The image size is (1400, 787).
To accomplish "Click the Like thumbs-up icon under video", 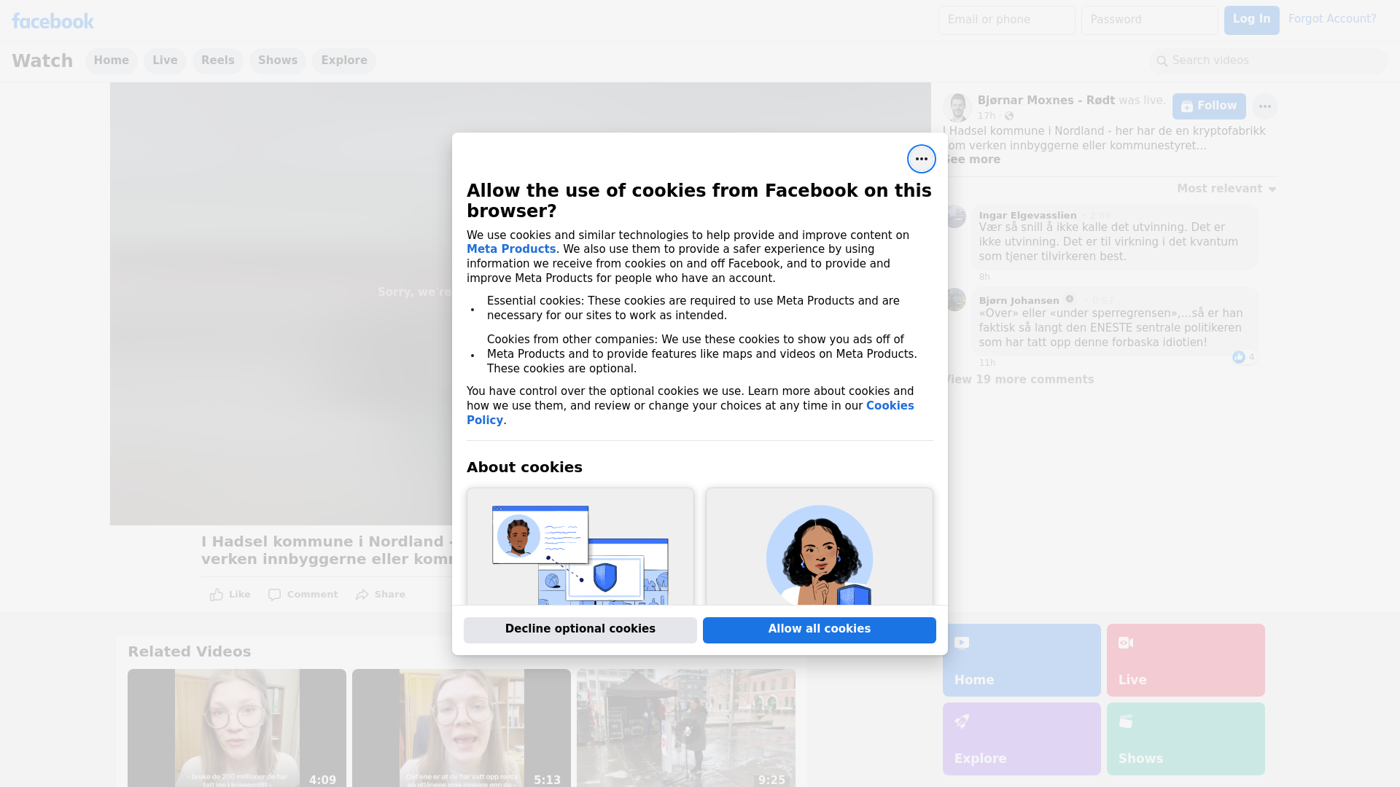I will coord(217,595).
